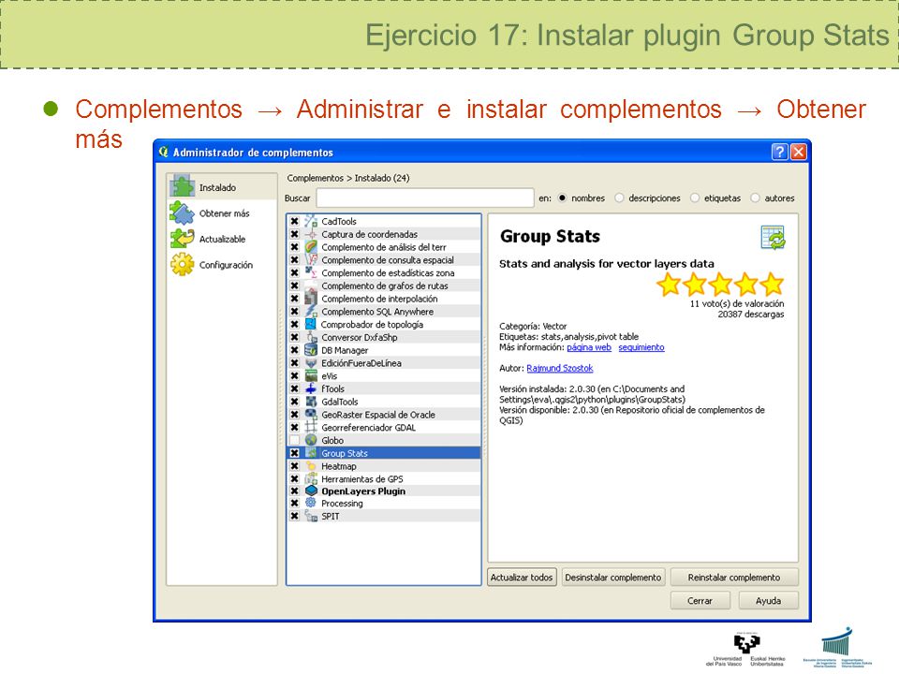This screenshot has width=899, height=674.
Task: Click the Complemento SQL Anywhere icon
Action: coord(311,312)
